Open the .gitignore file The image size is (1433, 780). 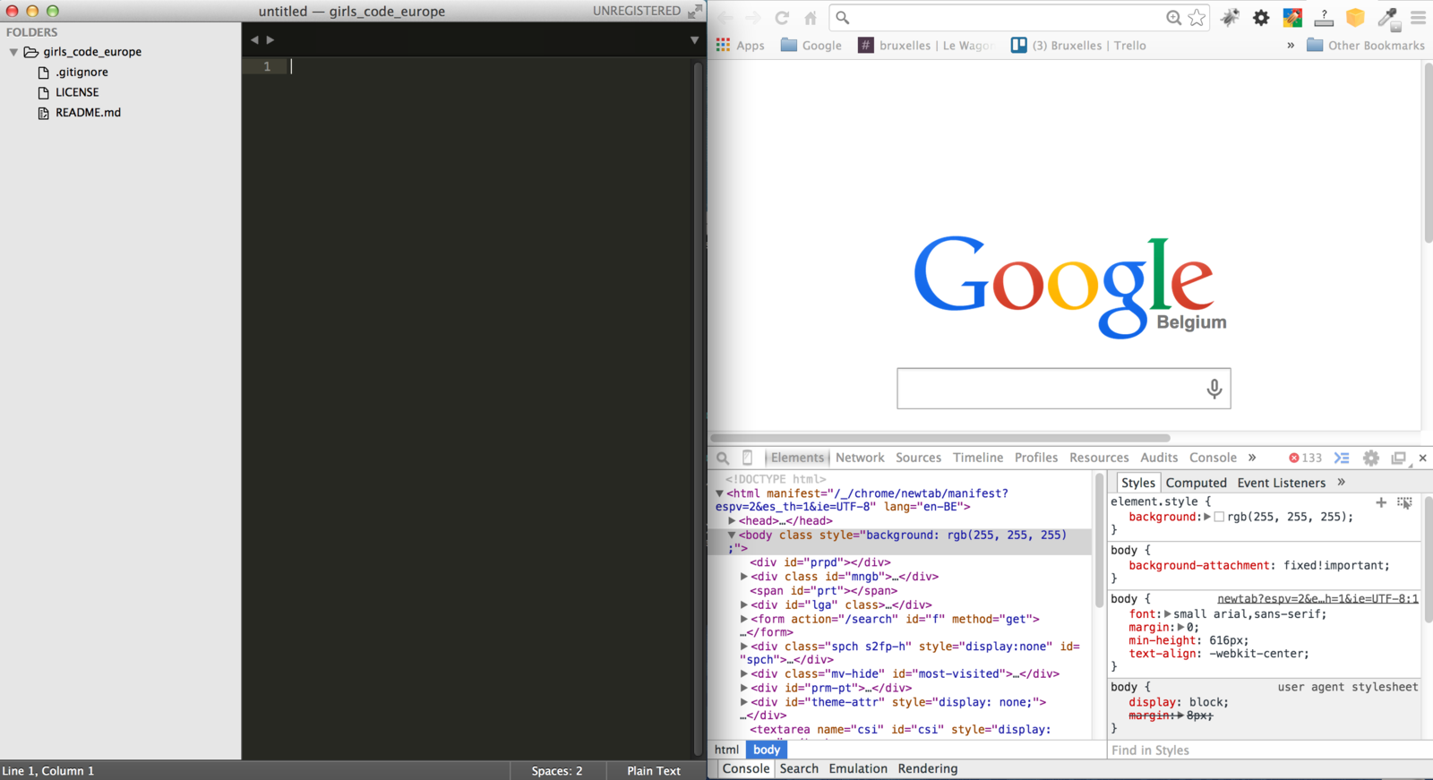82,72
